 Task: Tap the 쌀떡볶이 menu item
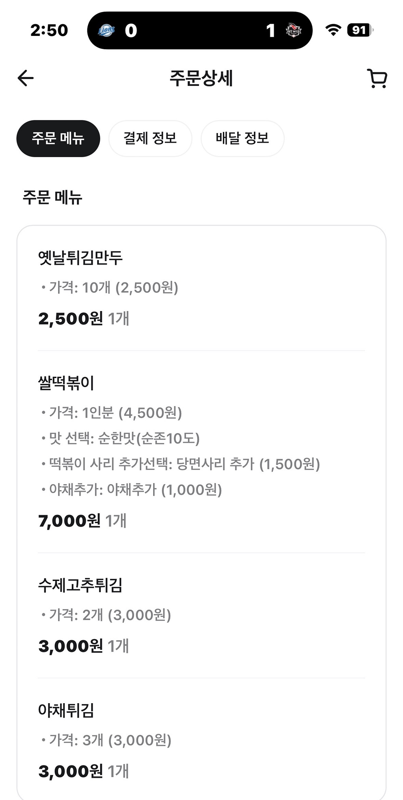[66, 383]
